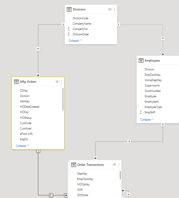
Task: Select the DivisionOrder field in Divisions
Action: click(x=81, y=34)
